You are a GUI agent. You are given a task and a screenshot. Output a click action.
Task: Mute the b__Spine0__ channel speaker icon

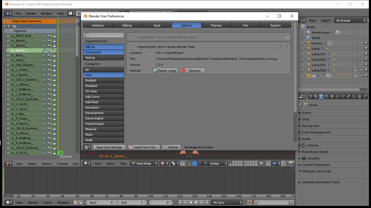pos(49,41)
